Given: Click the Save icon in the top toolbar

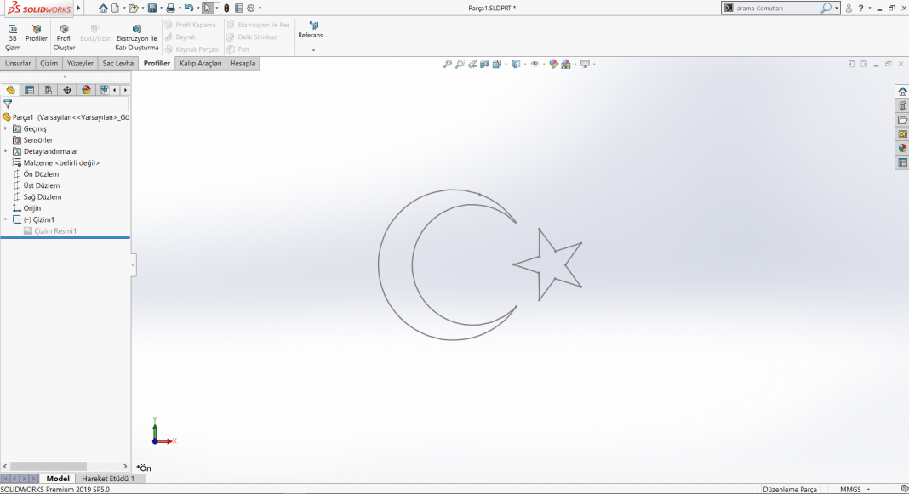Looking at the screenshot, I should pos(153,7).
